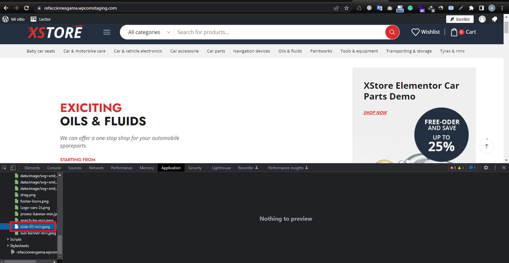Go to Car & vehicle electronics category
This screenshot has width=509, height=263.
click(x=138, y=51)
